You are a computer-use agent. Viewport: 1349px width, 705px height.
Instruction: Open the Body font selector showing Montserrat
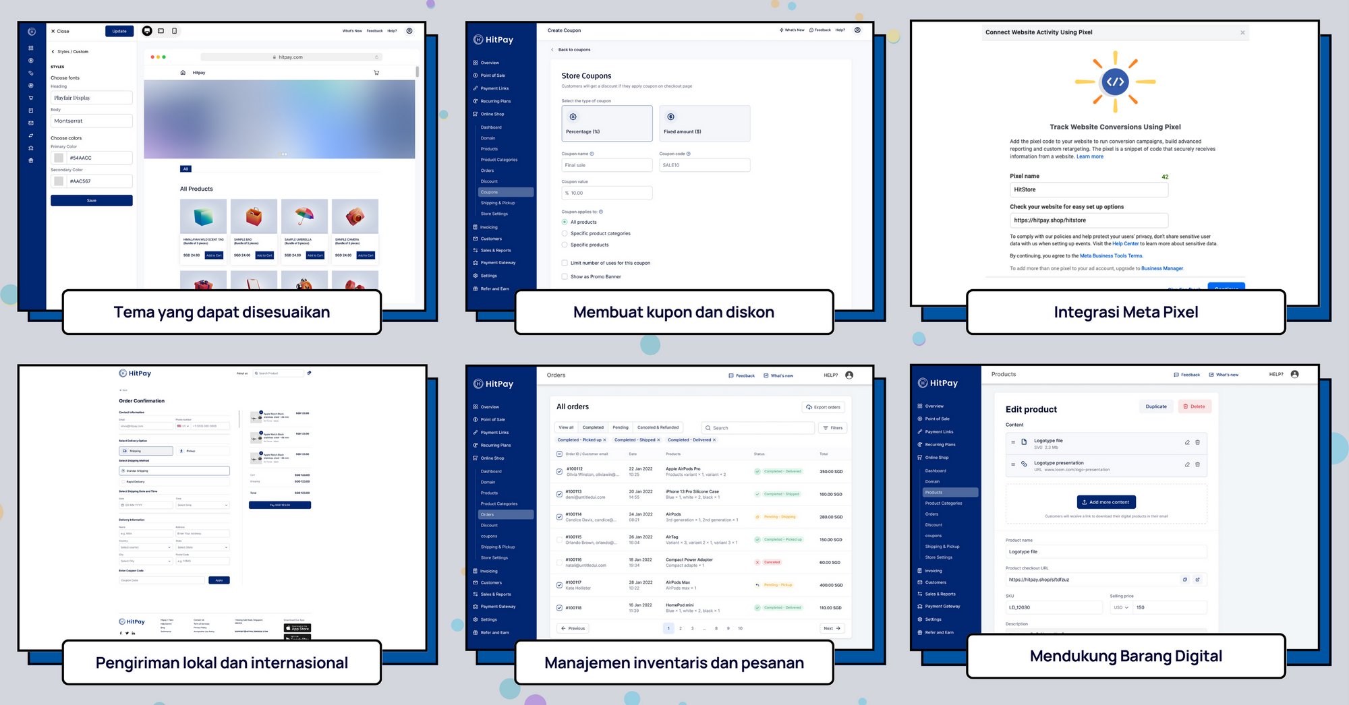[92, 121]
